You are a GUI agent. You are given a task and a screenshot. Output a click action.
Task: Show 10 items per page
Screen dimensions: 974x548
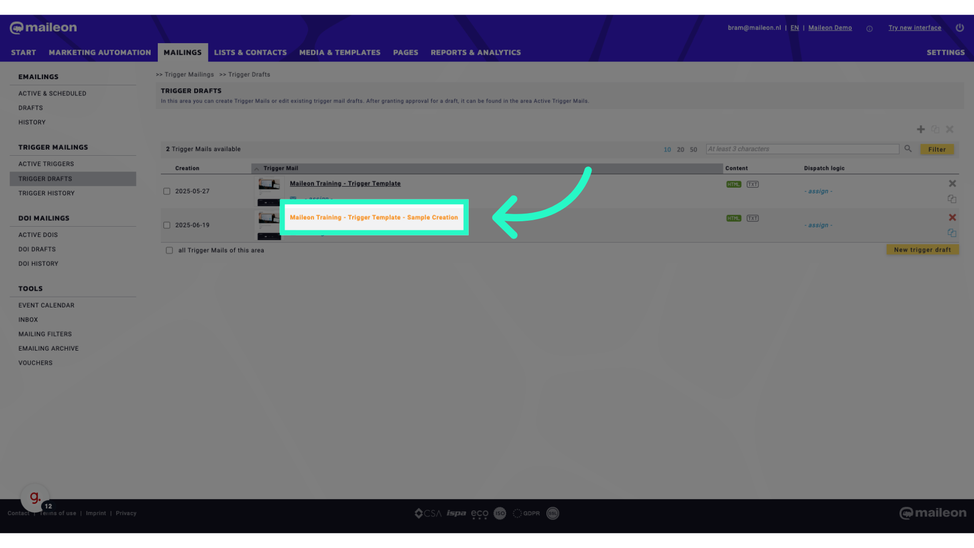click(x=667, y=150)
